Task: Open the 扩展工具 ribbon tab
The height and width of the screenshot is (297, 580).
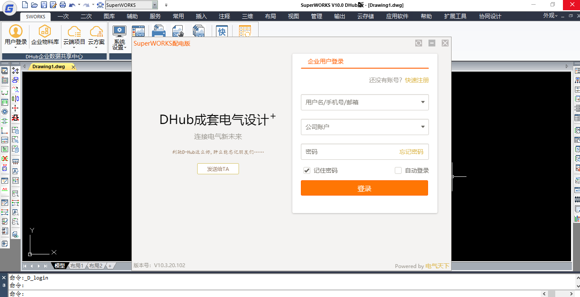Action: click(455, 16)
